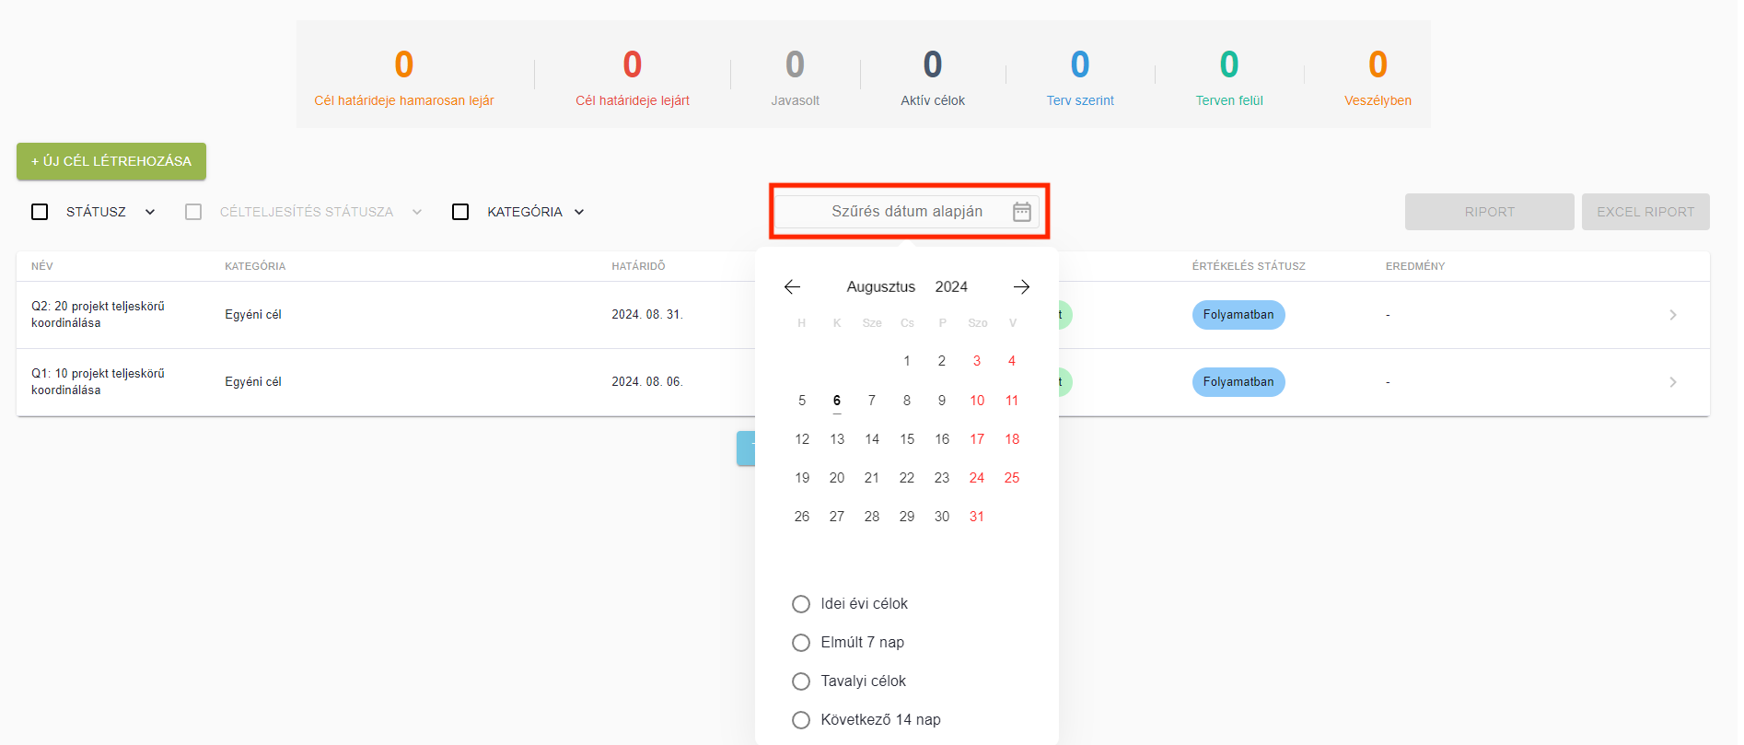The width and height of the screenshot is (1744, 745).
Task: Choose 'Elmúlt 7 nap' radio option
Action: point(801,643)
